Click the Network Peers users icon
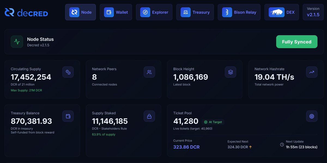Screen dimensions: 327x163 [149, 72]
